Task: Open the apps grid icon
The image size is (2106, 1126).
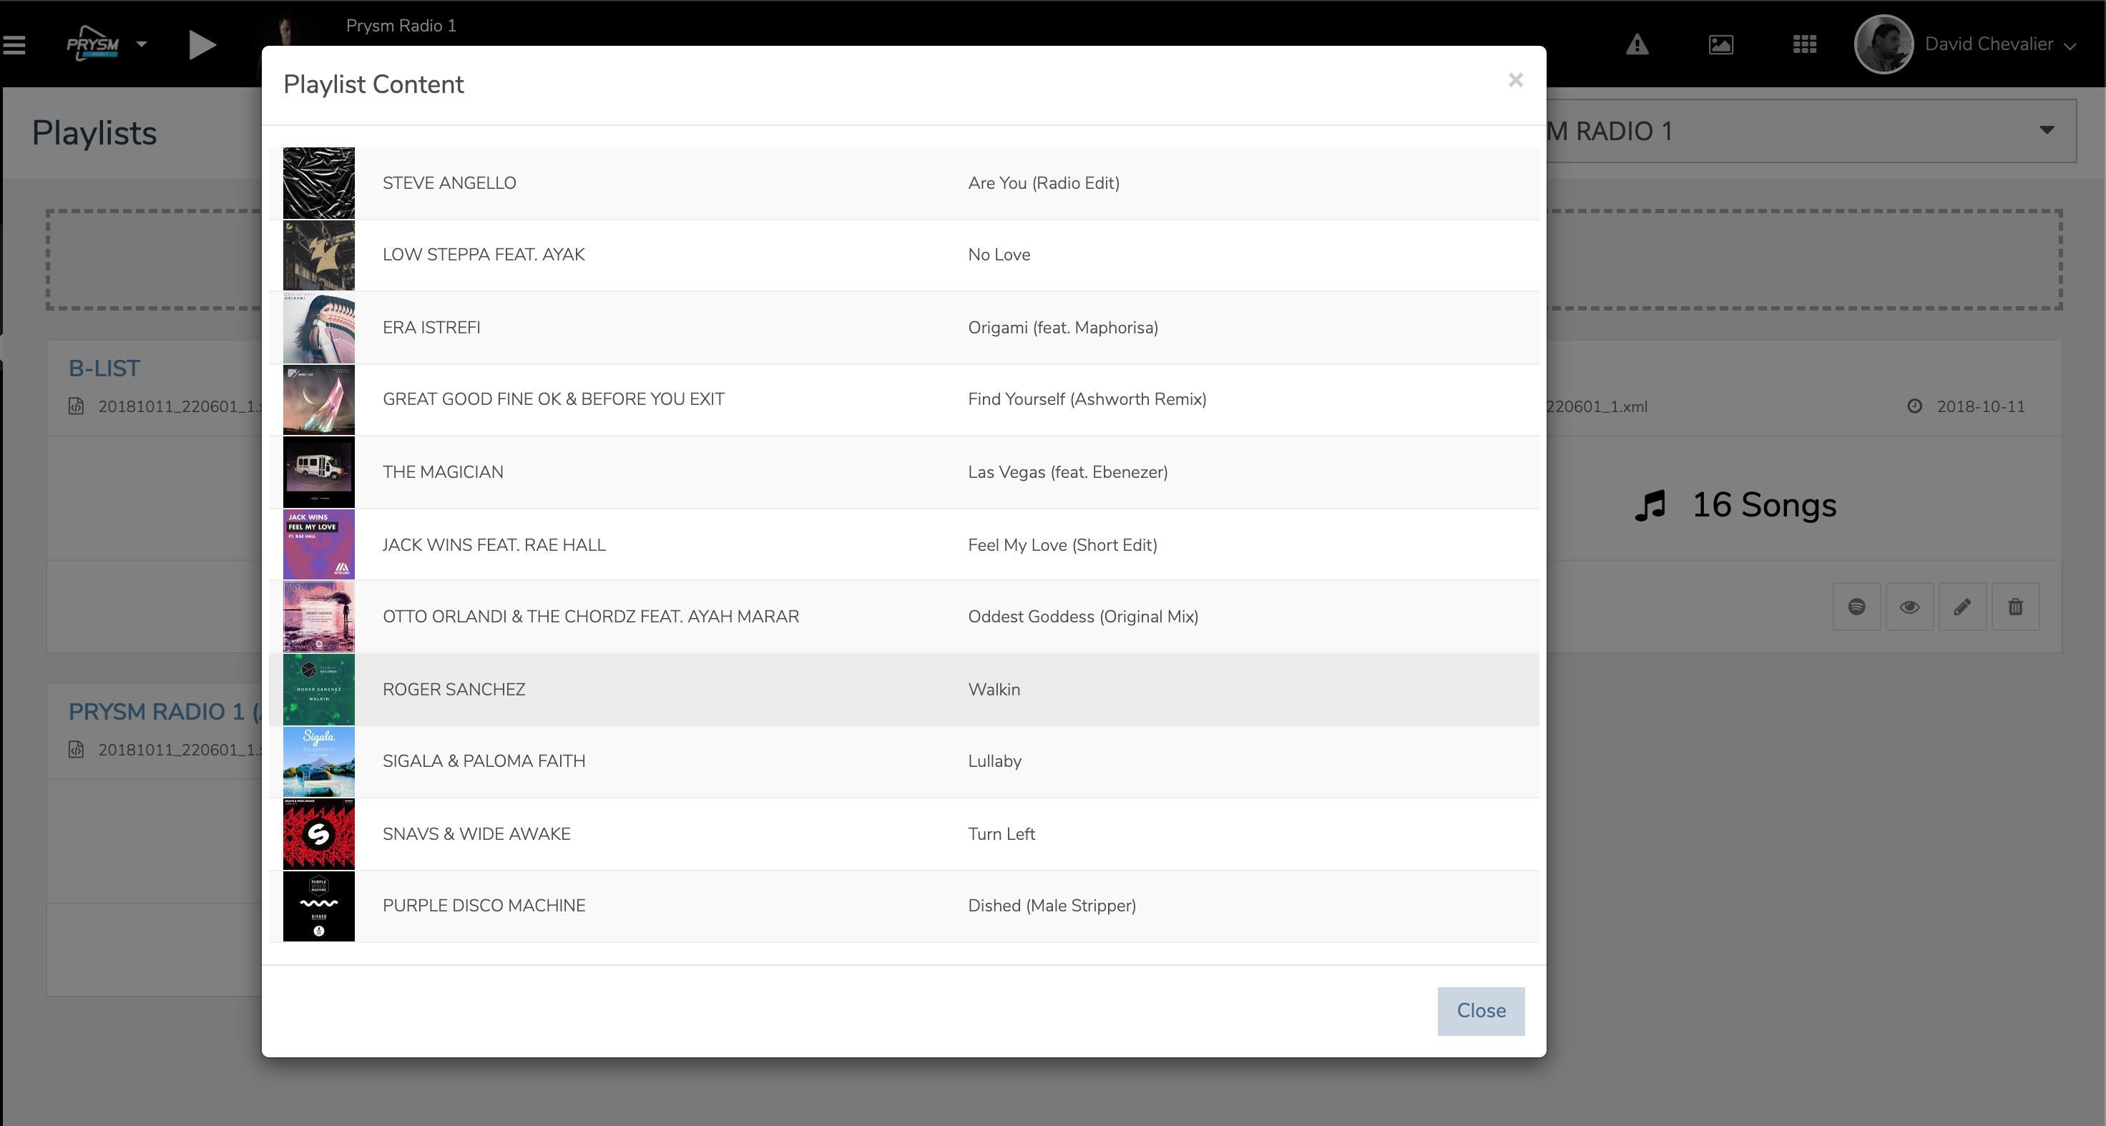Action: 1804,44
